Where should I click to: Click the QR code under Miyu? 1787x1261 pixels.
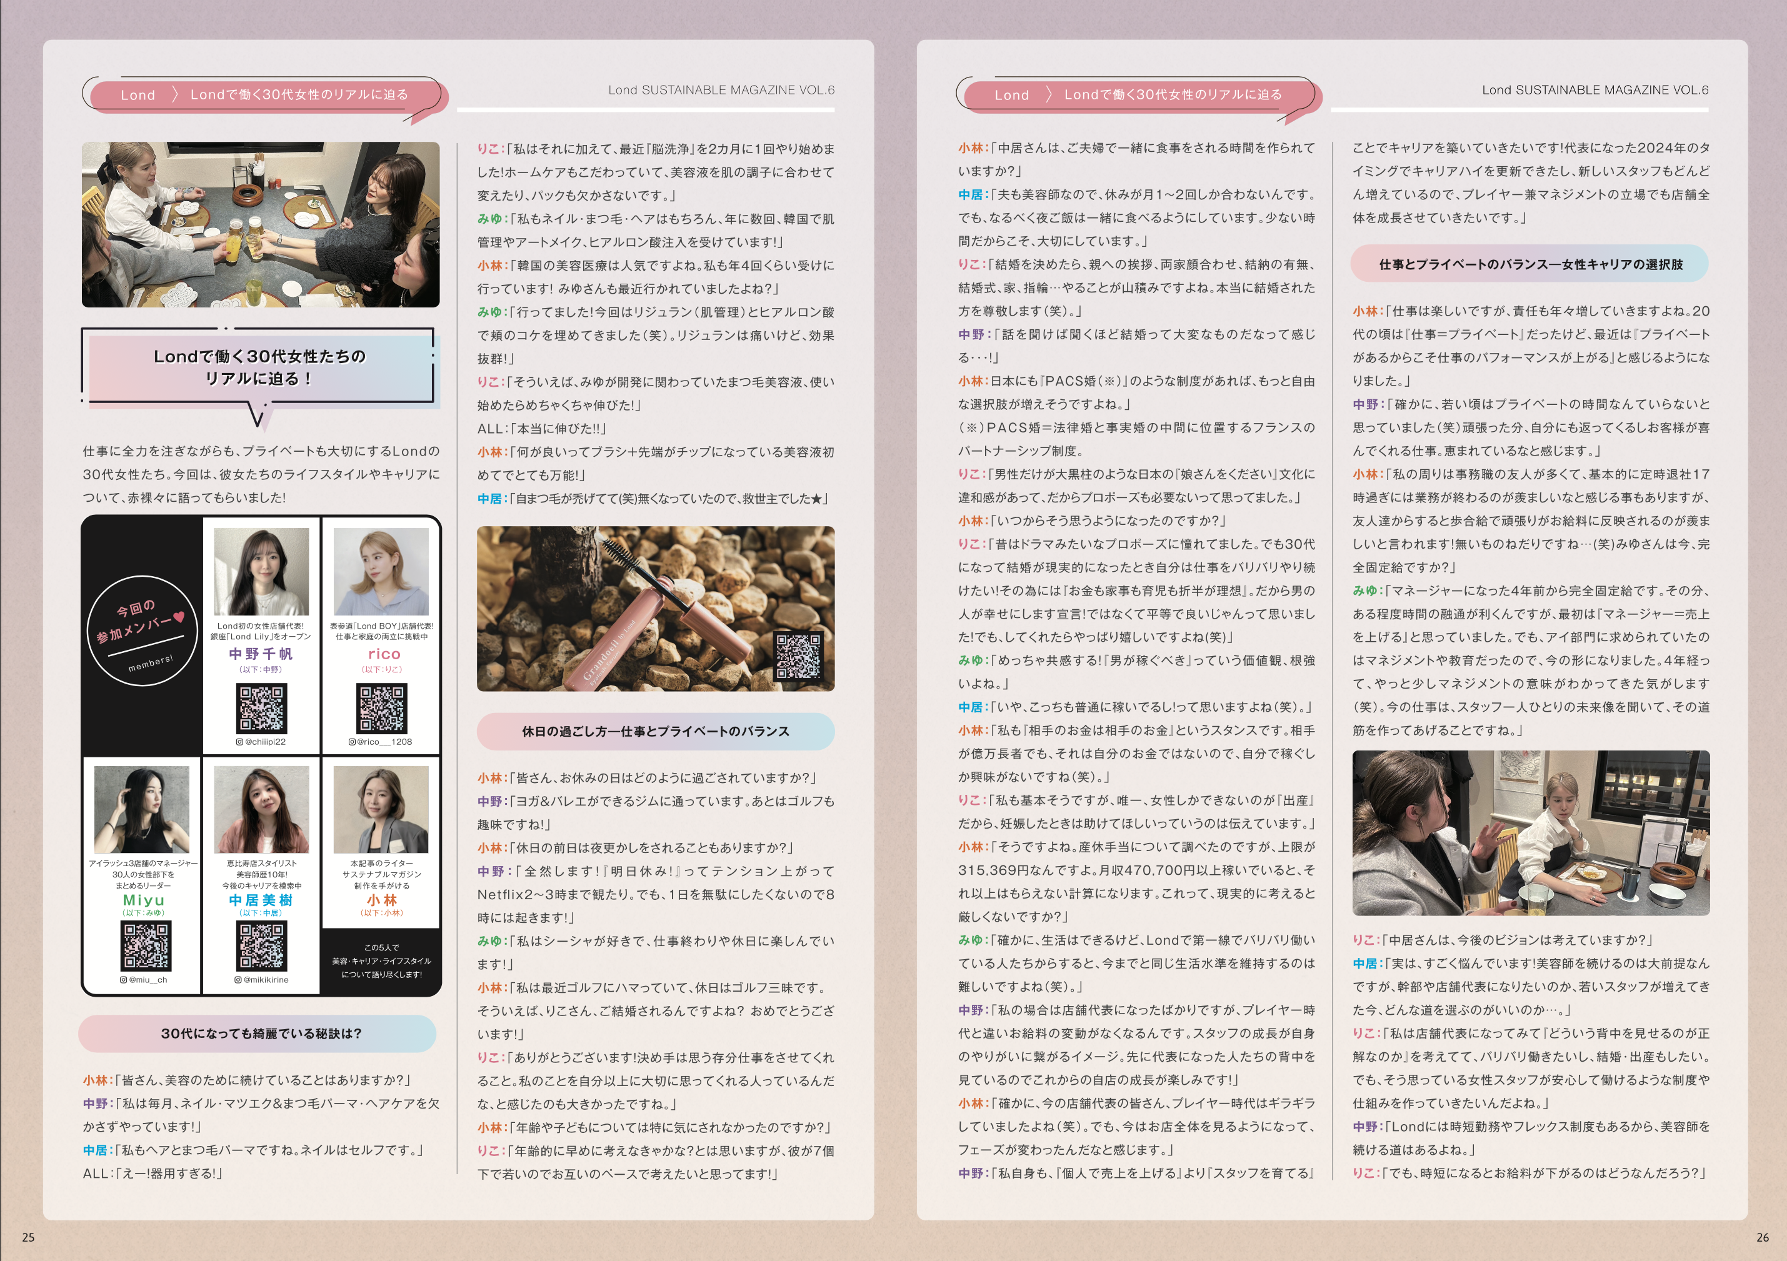coord(146,946)
